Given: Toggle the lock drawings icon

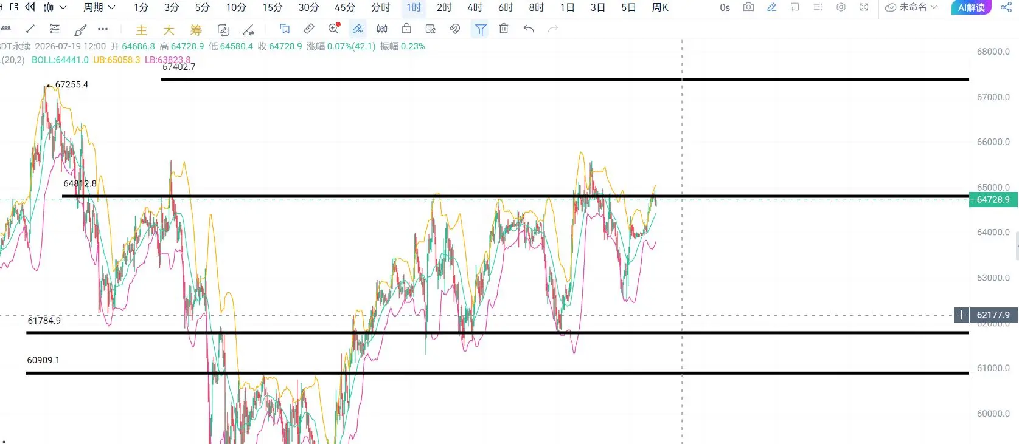Looking at the screenshot, I should 406,29.
